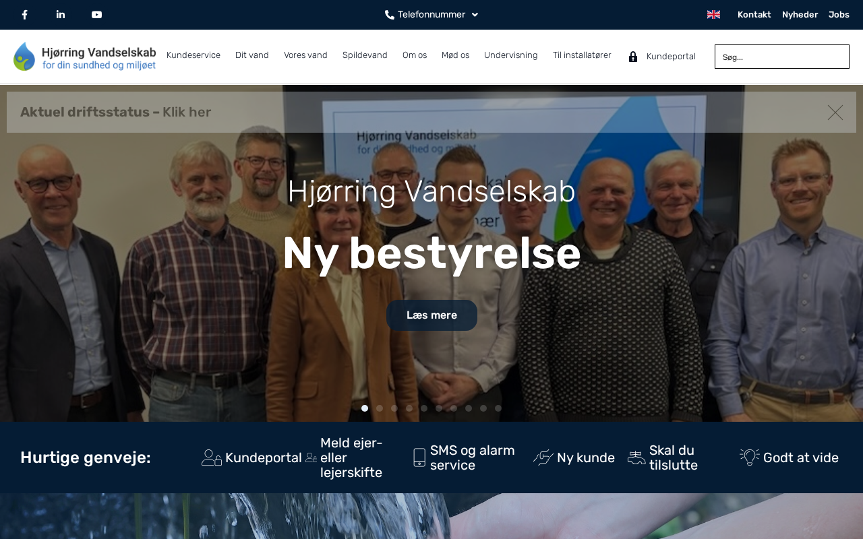Open the Godt at vide shortcut text

pos(801,458)
